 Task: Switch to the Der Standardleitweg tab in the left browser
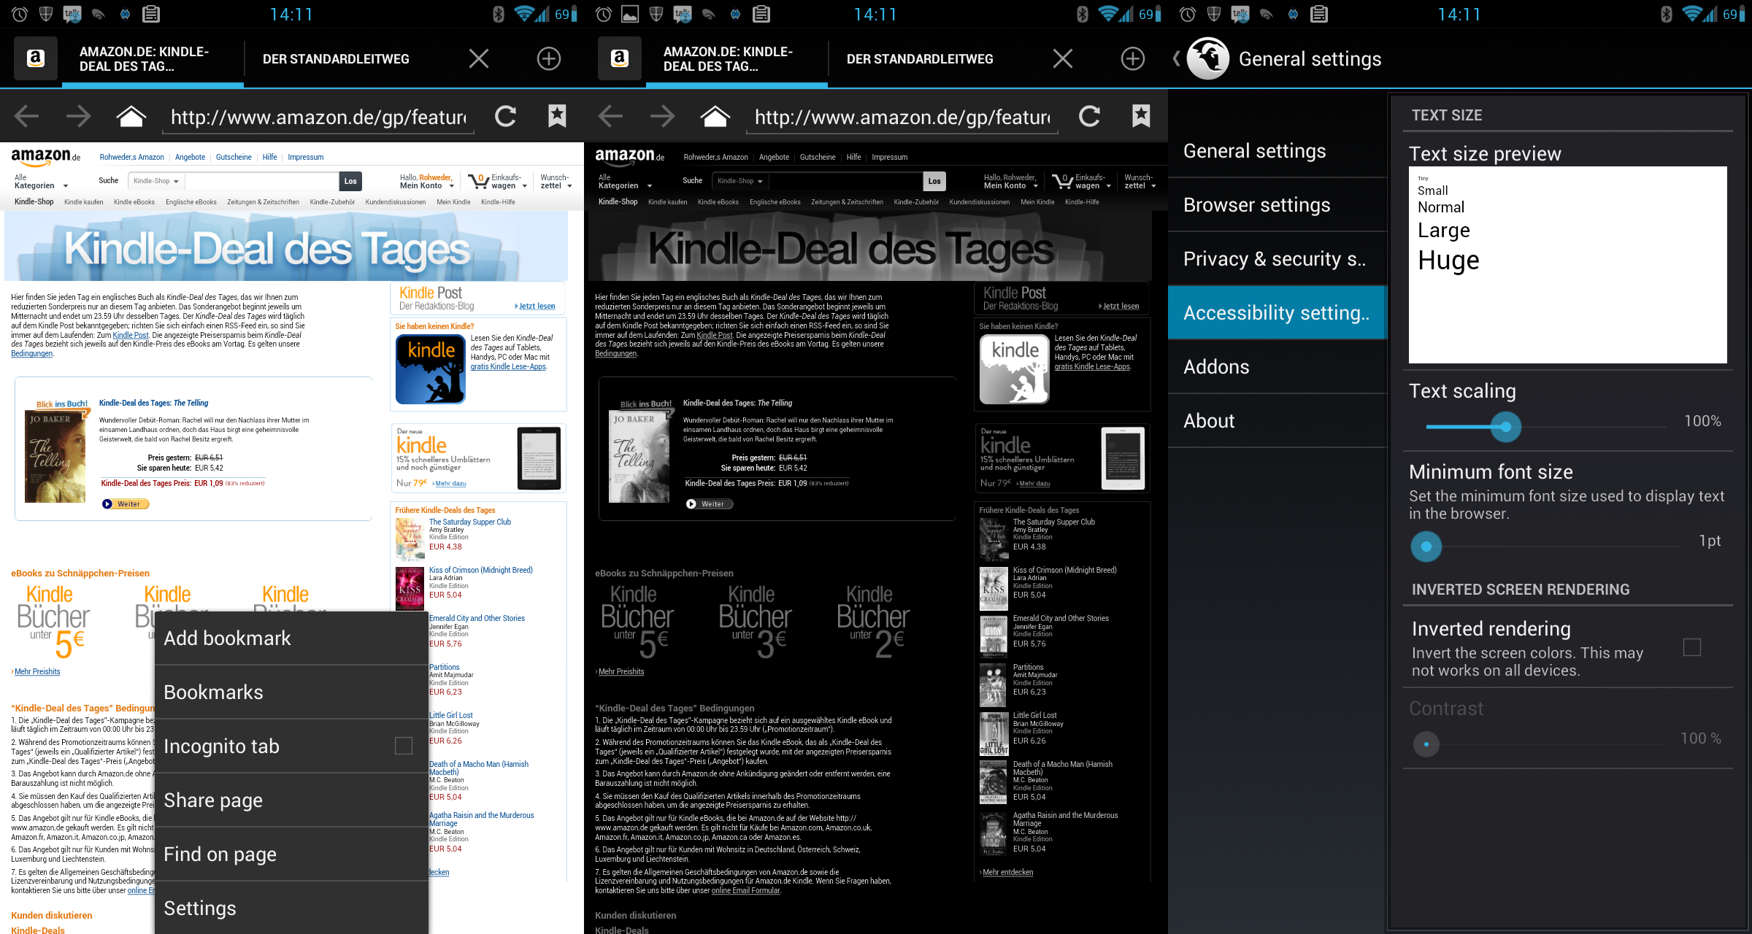click(336, 59)
